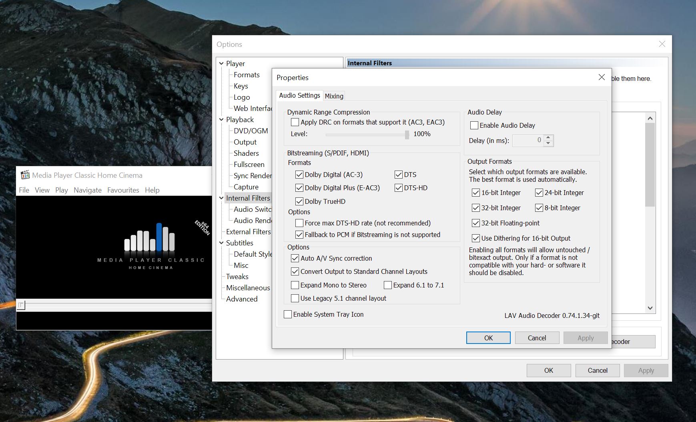
Task: Check Use Legacy 5.1 channel layout
Action: coord(295,298)
